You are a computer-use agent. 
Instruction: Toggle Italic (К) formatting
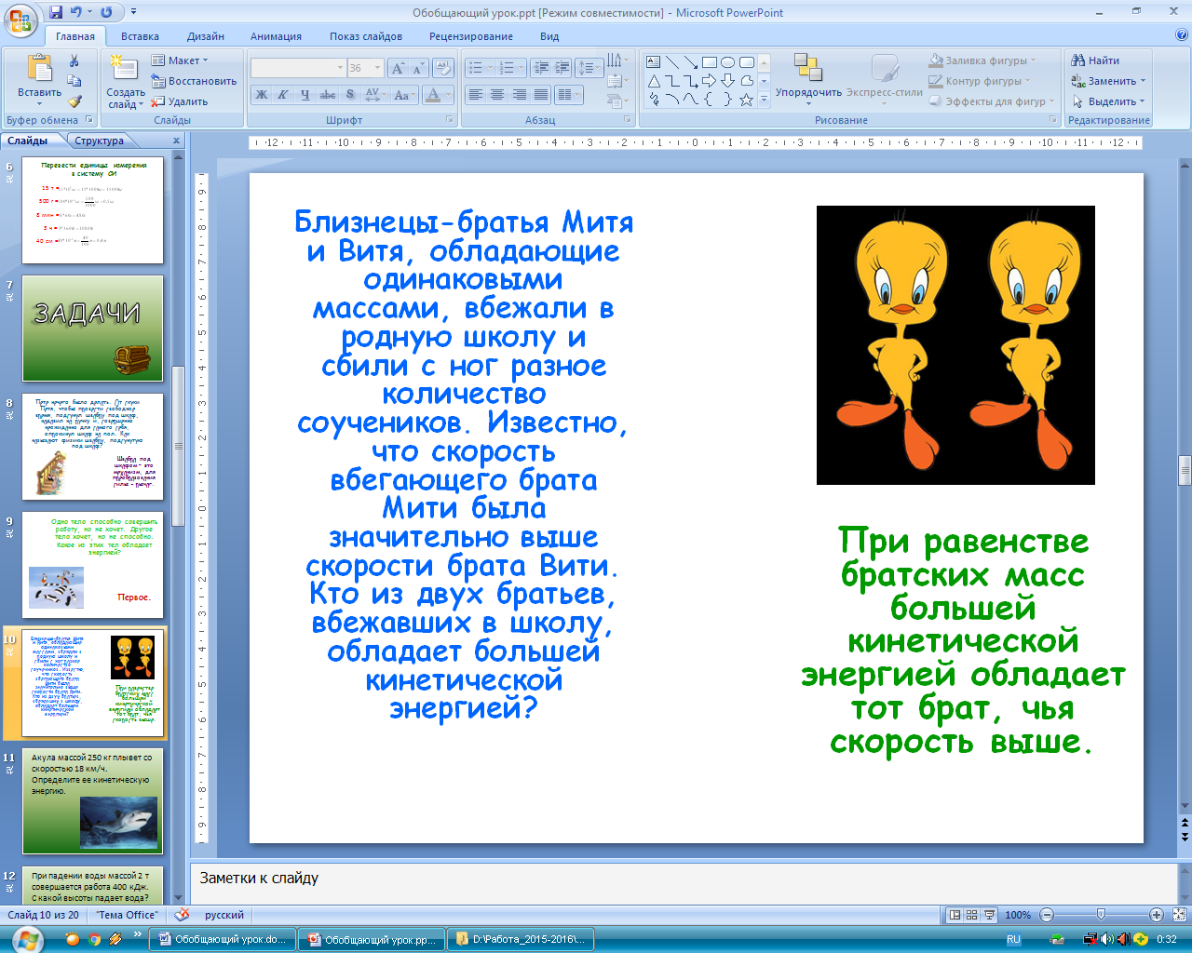pyautogui.click(x=282, y=94)
